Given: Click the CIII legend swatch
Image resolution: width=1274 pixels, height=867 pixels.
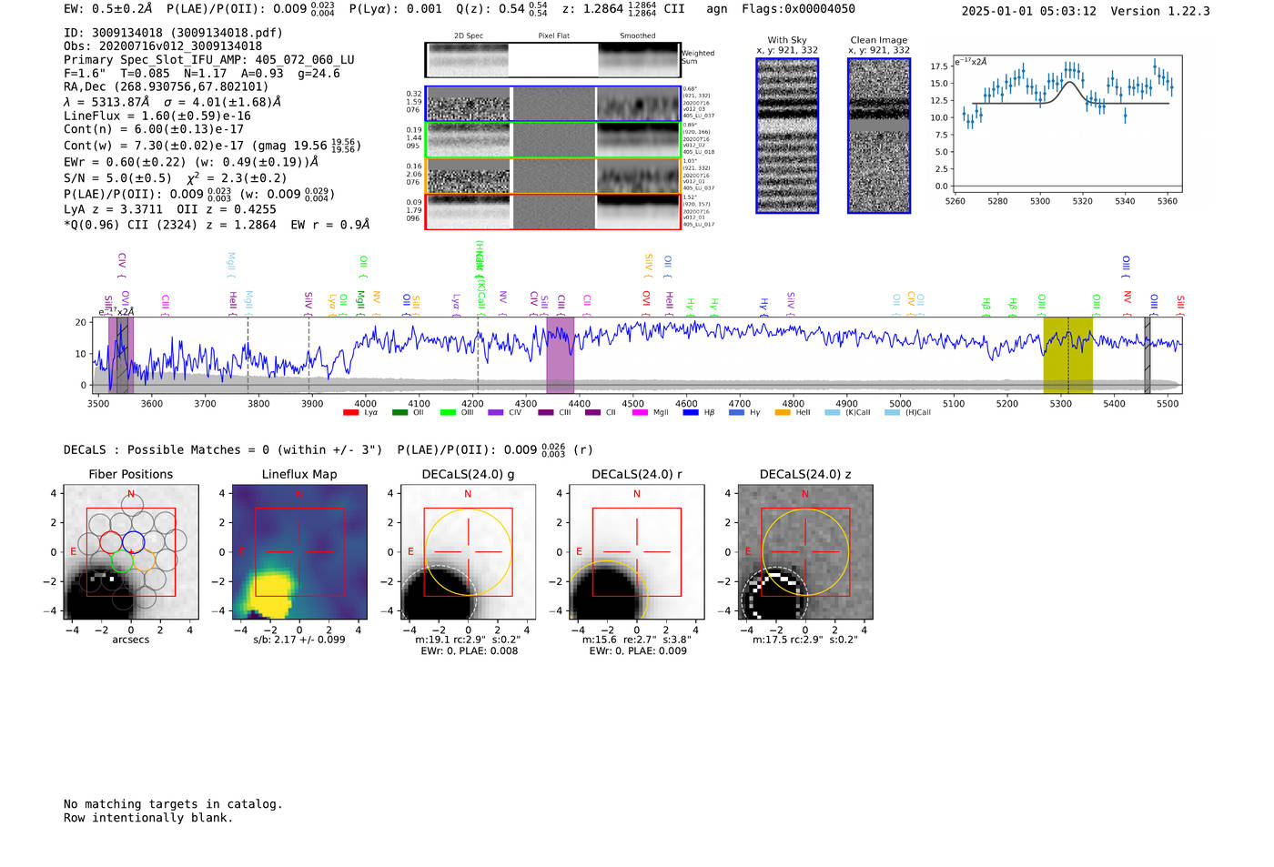Looking at the screenshot, I should tap(545, 413).
